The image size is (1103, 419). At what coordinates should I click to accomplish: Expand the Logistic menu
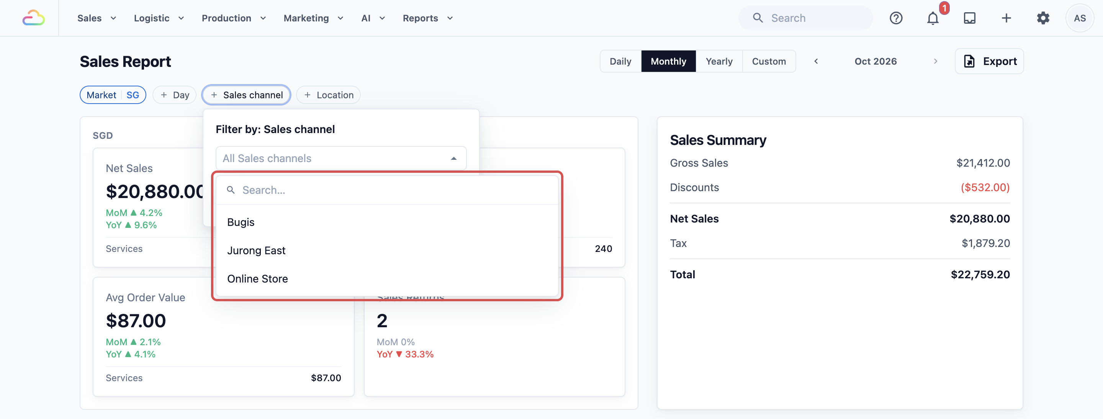(159, 18)
